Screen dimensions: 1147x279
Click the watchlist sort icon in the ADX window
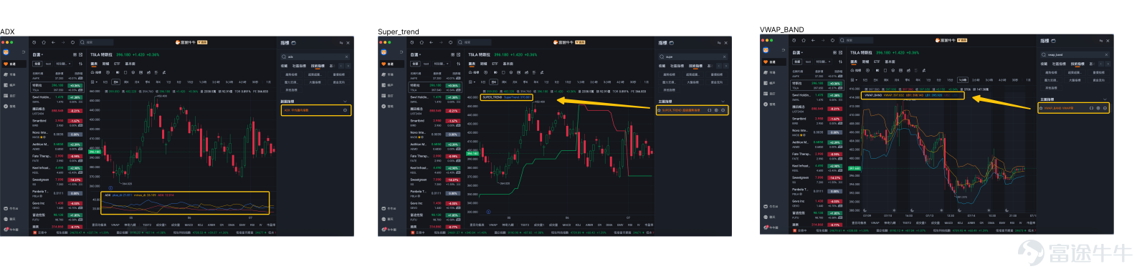coord(80,64)
